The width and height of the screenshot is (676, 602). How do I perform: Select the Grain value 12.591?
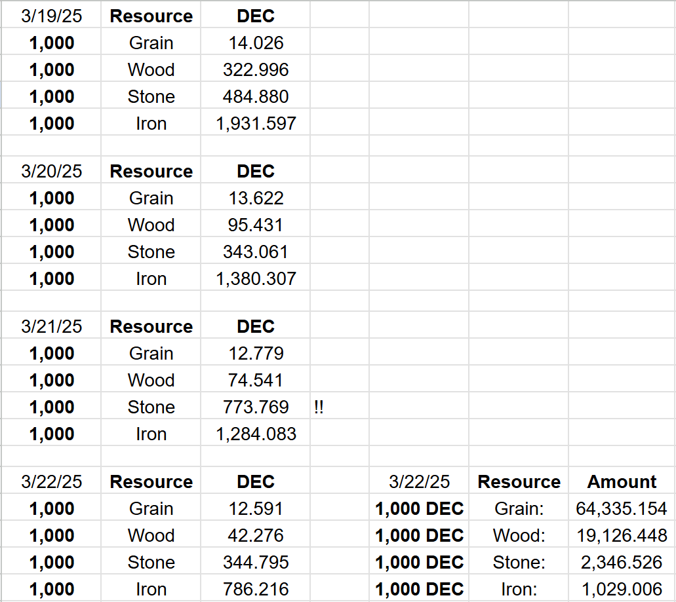click(x=256, y=508)
